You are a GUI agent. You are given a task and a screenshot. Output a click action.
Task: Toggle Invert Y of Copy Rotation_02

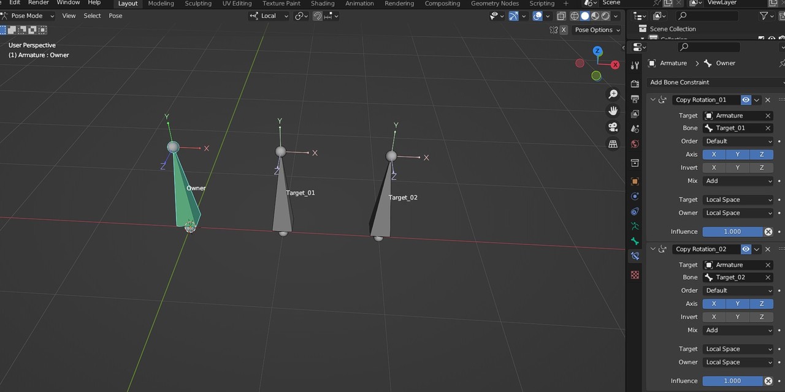[x=738, y=317]
